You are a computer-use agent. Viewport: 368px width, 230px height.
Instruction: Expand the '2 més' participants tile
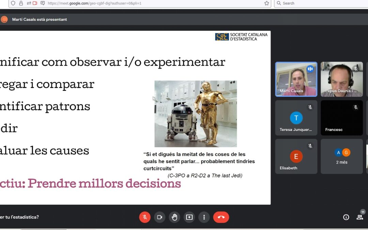point(341,156)
